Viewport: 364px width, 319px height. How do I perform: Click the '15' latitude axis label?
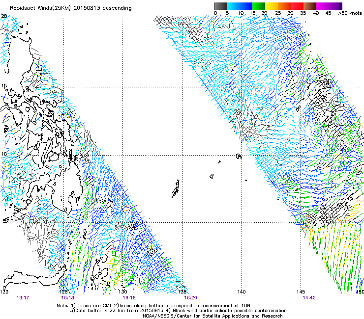click(x=4, y=86)
